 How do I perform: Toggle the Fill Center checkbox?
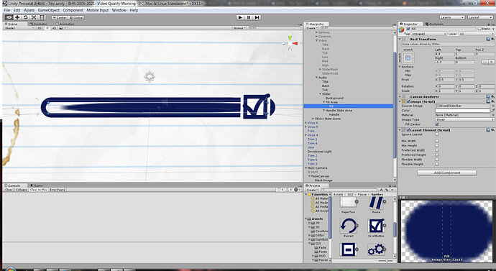(x=437, y=124)
